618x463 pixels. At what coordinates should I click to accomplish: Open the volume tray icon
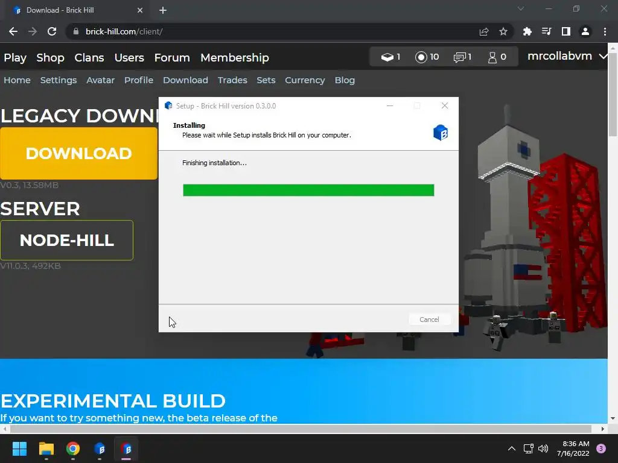[x=543, y=449]
